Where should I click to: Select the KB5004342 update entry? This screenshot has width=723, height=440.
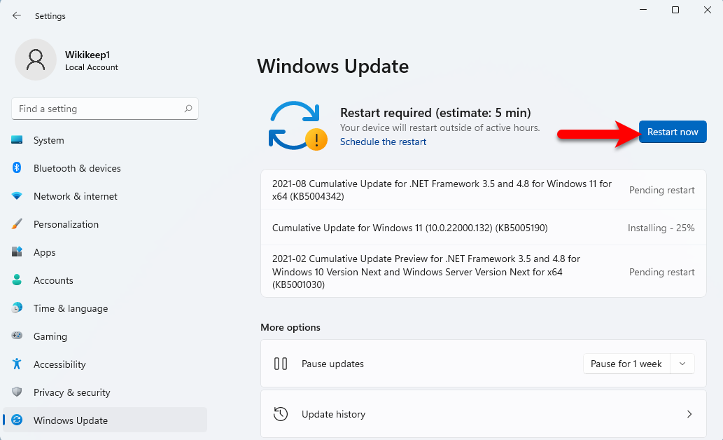pyautogui.click(x=483, y=190)
